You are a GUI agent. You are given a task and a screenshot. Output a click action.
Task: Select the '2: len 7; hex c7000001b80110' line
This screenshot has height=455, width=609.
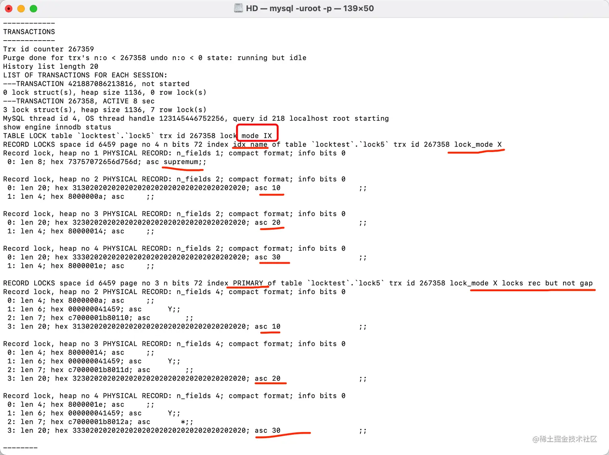pyautogui.click(x=100, y=318)
